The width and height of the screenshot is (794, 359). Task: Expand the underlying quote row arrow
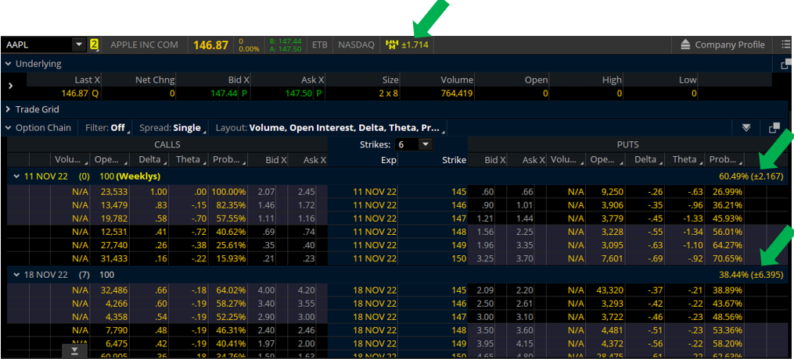(x=11, y=86)
